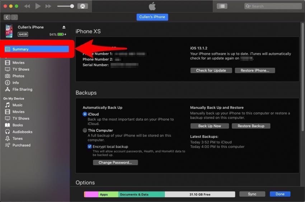Click the Phone Number 2 label
305x202 pixels.
98,59
